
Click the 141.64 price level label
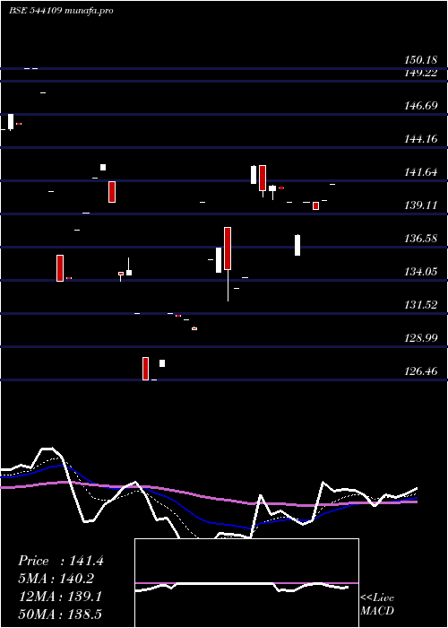tap(420, 172)
